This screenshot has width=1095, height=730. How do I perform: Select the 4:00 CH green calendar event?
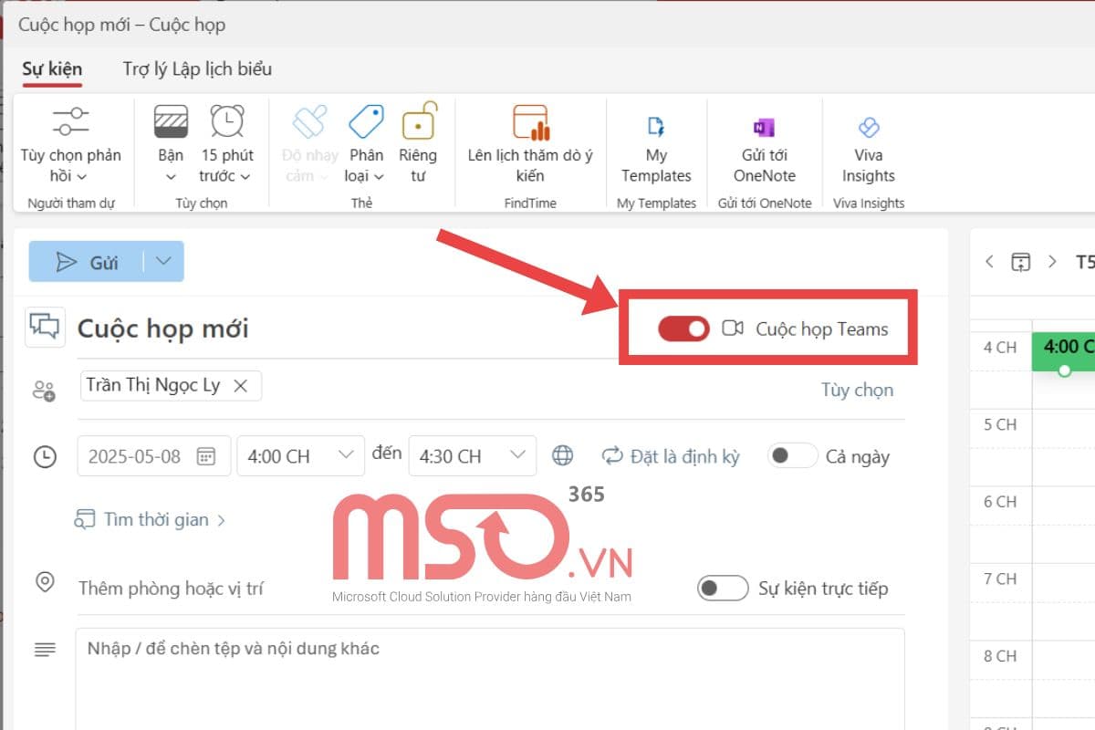[x=1064, y=352]
